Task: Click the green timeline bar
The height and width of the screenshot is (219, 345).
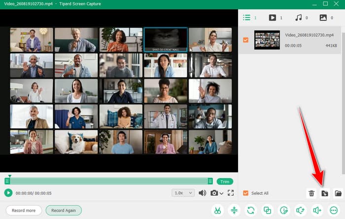Action: [x=109, y=181]
